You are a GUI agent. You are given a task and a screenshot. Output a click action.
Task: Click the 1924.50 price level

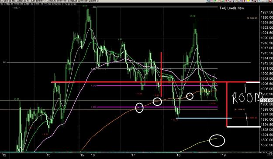267,23
